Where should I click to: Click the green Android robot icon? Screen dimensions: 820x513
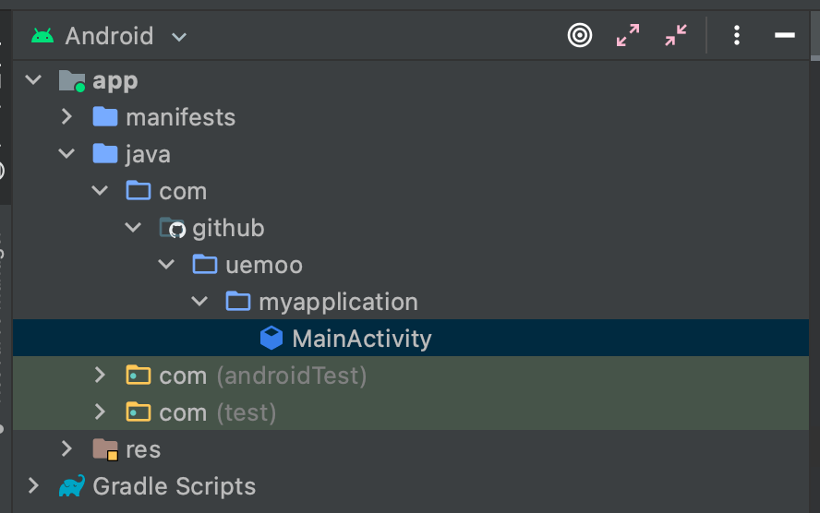(x=42, y=36)
